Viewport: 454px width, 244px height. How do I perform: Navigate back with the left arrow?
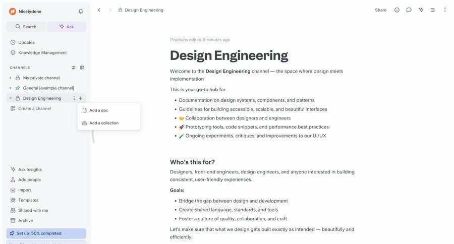point(99,10)
